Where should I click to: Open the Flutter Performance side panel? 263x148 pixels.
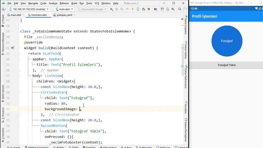(x=186, y=76)
